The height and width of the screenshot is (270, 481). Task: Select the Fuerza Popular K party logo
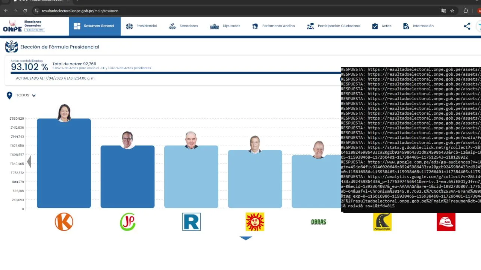(64, 222)
